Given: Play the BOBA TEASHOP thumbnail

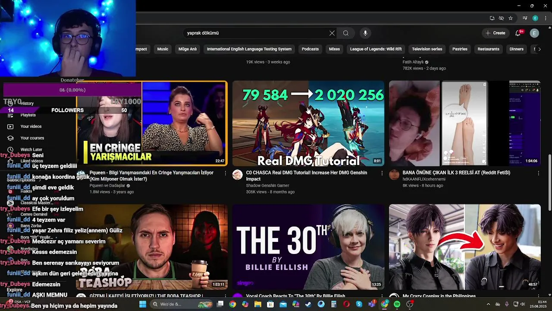Looking at the screenshot, I should point(152,247).
